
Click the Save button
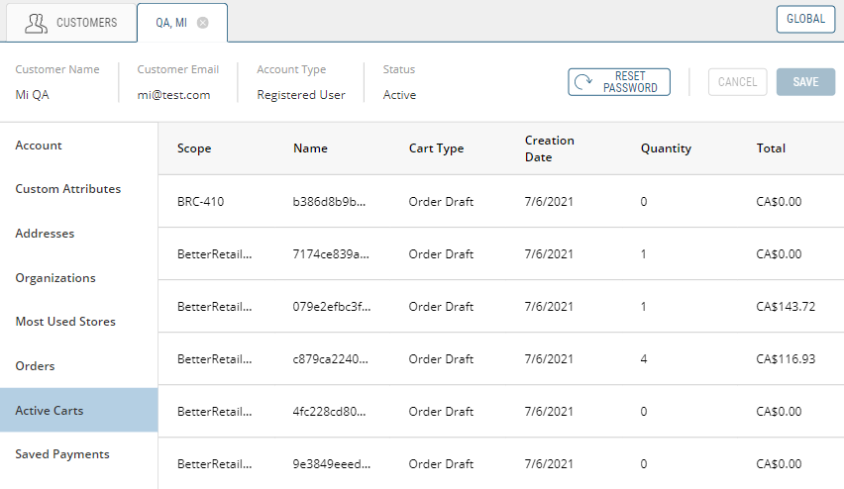[805, 82]
